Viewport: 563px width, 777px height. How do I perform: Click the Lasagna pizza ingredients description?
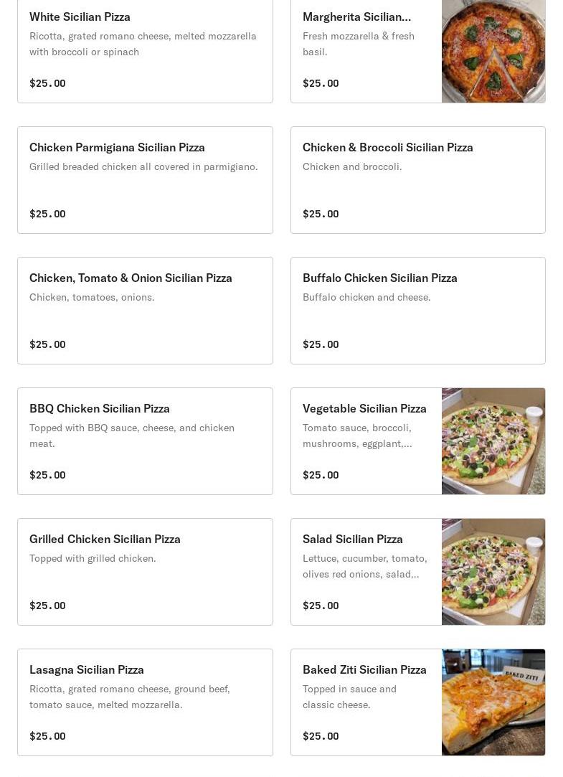coord(129,697)
